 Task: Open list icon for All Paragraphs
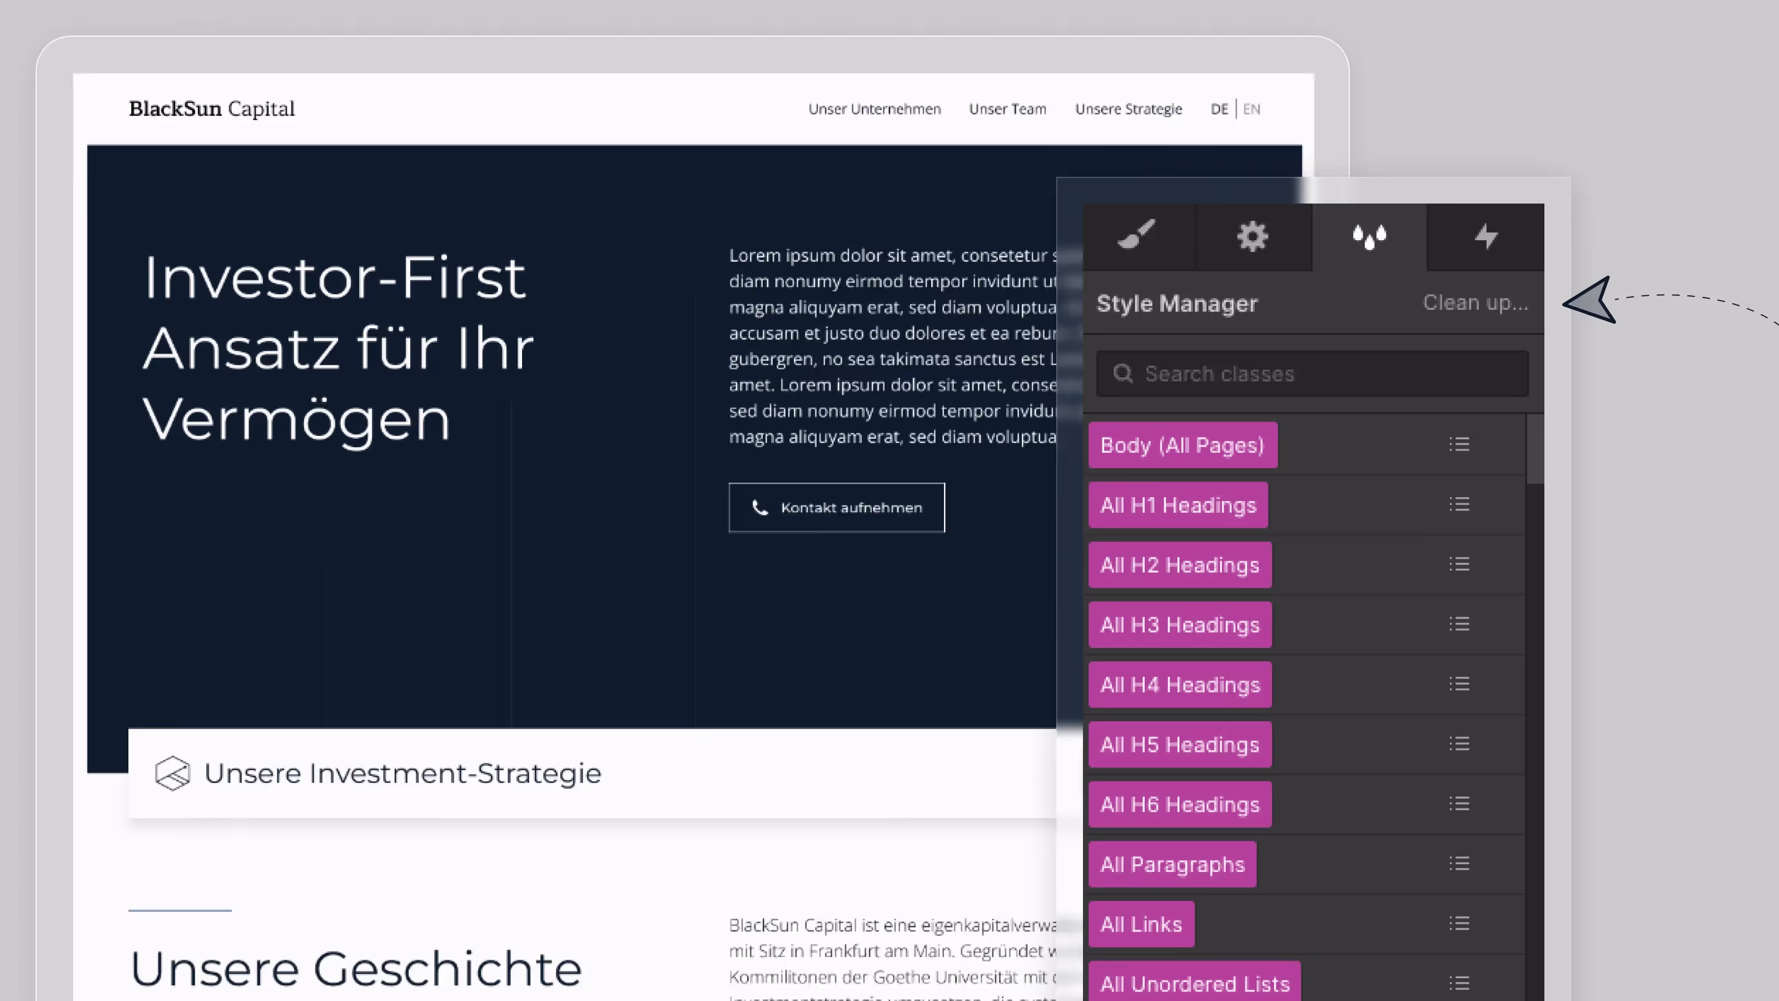[x=1459, y=864]
